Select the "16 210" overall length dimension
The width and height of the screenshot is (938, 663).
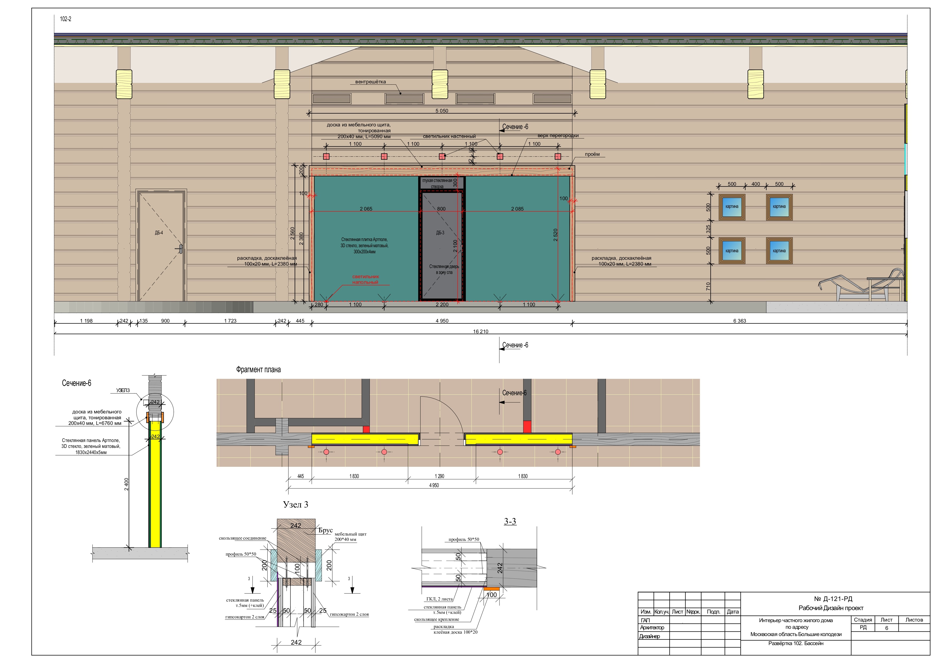(480, 331)
